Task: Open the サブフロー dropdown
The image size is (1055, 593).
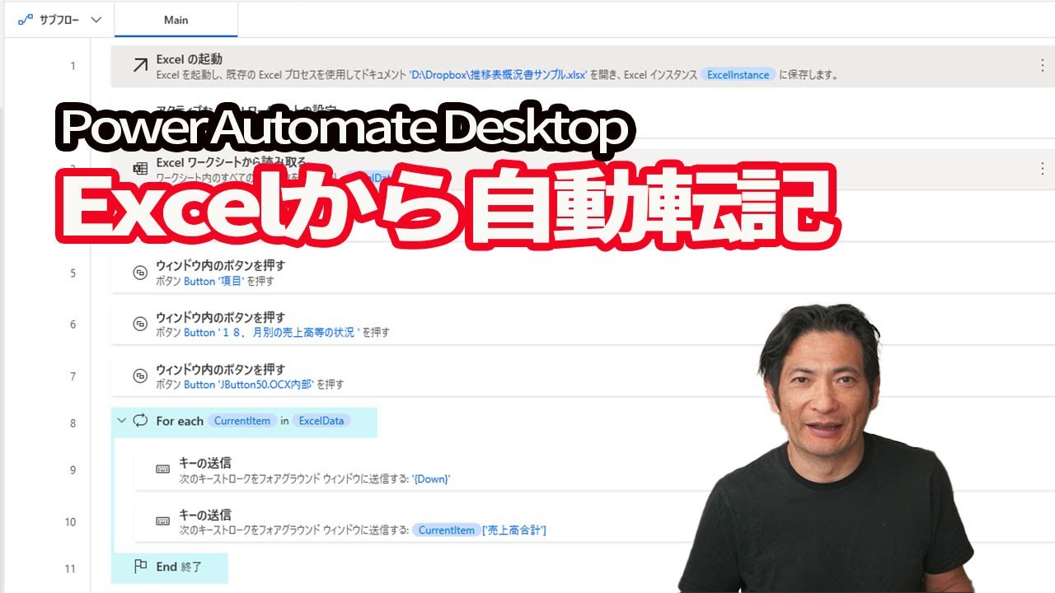Action: (x=60, y=20)
